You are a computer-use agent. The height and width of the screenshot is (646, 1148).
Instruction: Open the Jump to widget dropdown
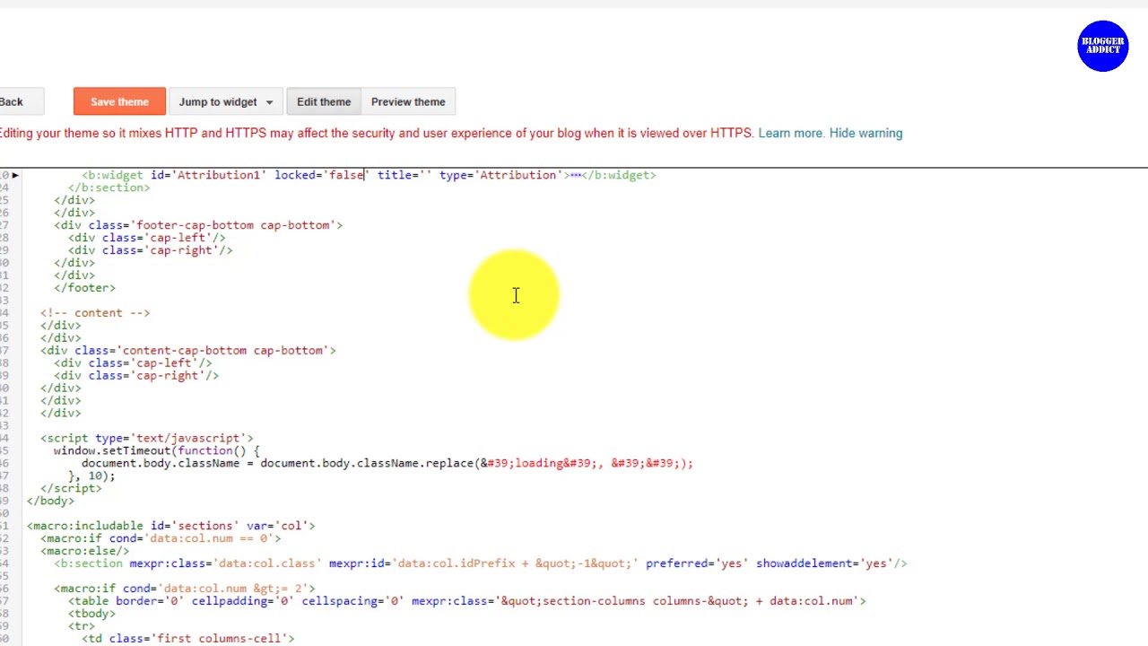(x=225, y=101)
